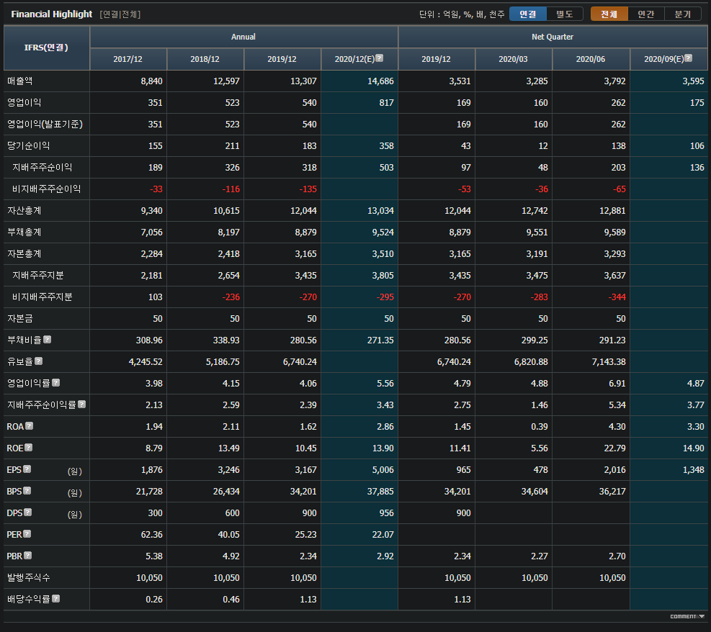The height and width of the screenshot is (632, 711).
Task: Click the 14,686 sales estimate value
Action: pyautogui.click(x=380, y=81)
